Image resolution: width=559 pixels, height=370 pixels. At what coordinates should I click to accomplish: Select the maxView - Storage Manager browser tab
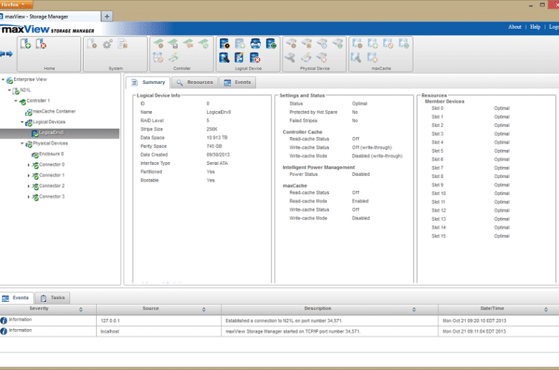pos(50,16)
